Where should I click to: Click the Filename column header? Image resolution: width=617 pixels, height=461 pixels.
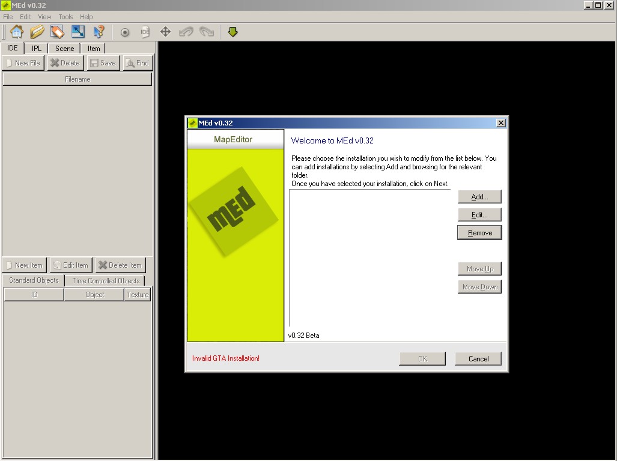click(x=78, y=79)
